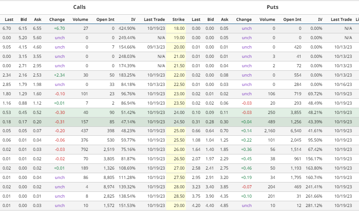359x211 pixels.
Task: Click put open interest 6,540
Action: click(296, 131)
